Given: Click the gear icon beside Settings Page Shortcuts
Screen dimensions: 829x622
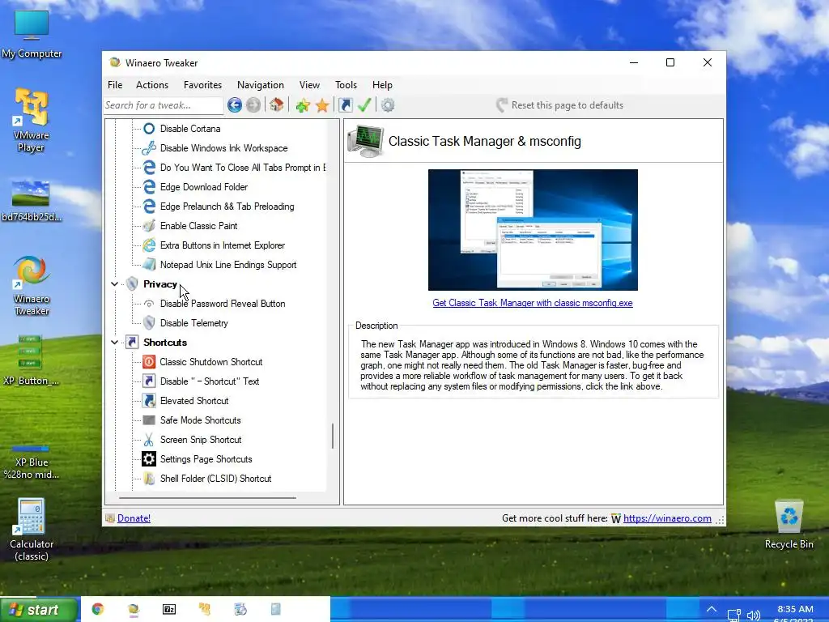Looking at the screenshot, I should (149, 459).
